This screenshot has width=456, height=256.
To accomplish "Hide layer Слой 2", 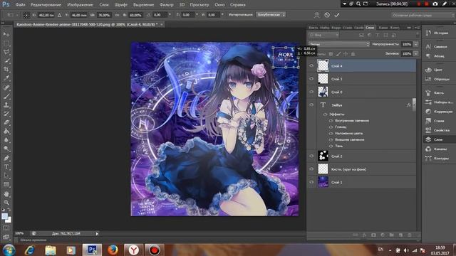I will 311,156.
